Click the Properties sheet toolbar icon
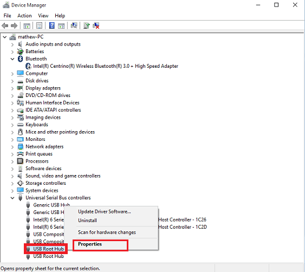Screen dimensions: 305x272 (39, 25)
